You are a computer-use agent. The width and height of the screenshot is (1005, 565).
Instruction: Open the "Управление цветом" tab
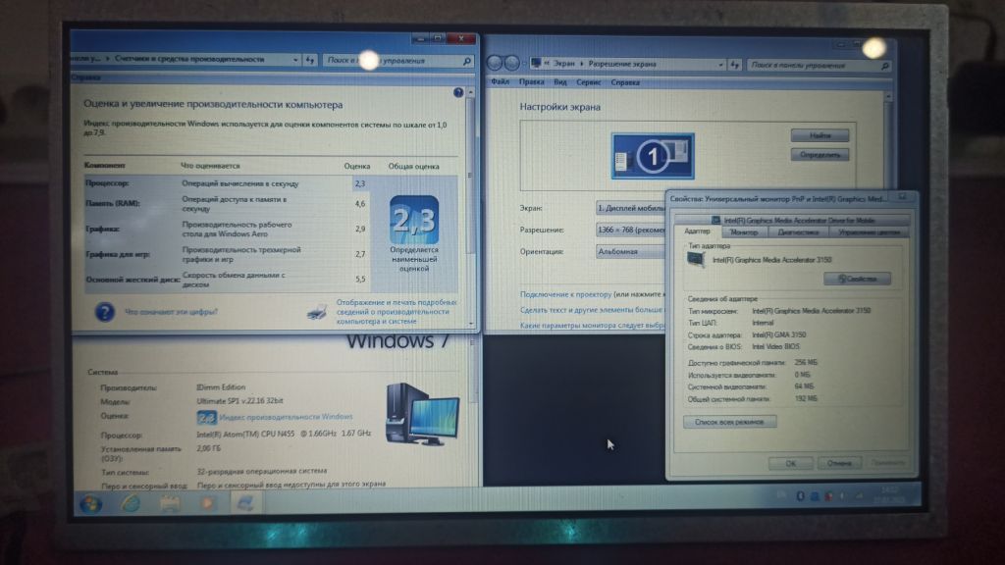pyautogui.click(x=869, y=231)
